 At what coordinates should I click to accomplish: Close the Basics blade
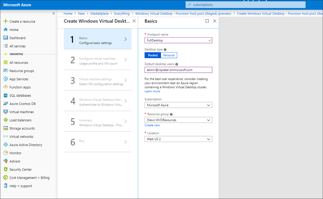pyautogui.click(x=215, y=21)
